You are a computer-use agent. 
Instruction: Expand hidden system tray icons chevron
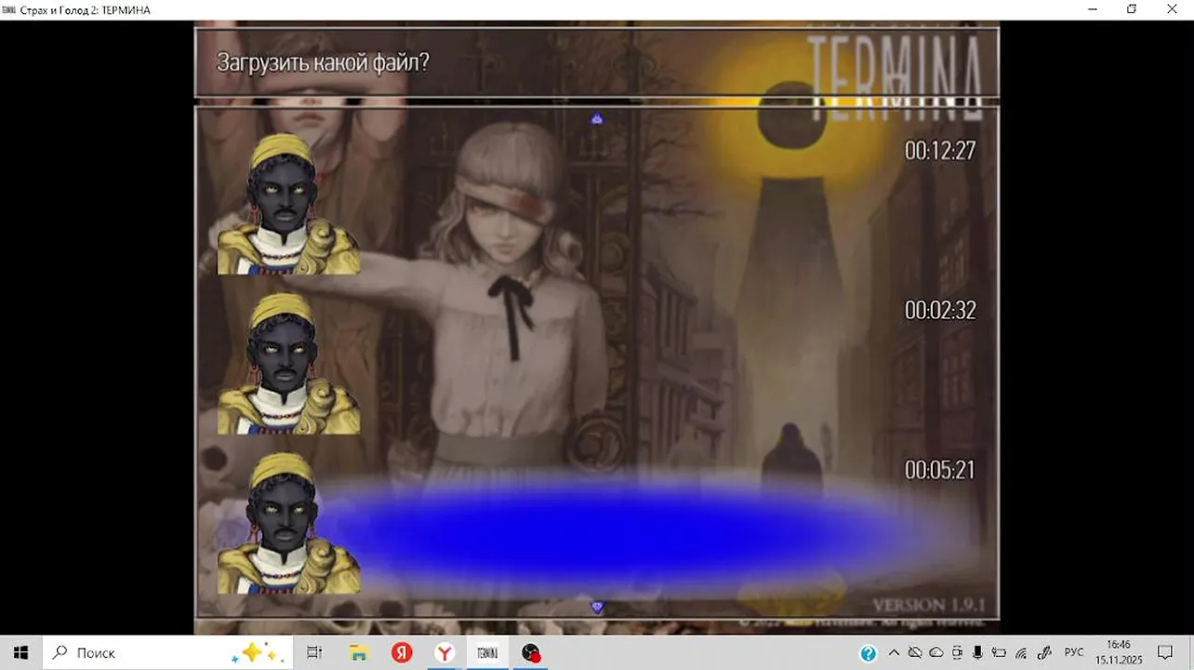coord(894,652)
